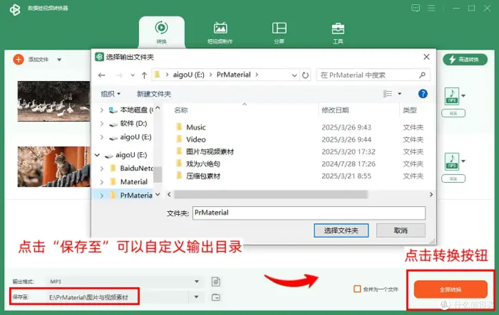
Task: Click 取消 button in dialog
Action: 401,230
